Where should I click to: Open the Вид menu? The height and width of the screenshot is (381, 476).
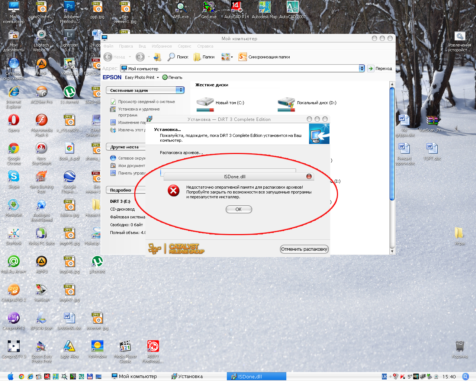pyautogui.click(x=142, y=46)
